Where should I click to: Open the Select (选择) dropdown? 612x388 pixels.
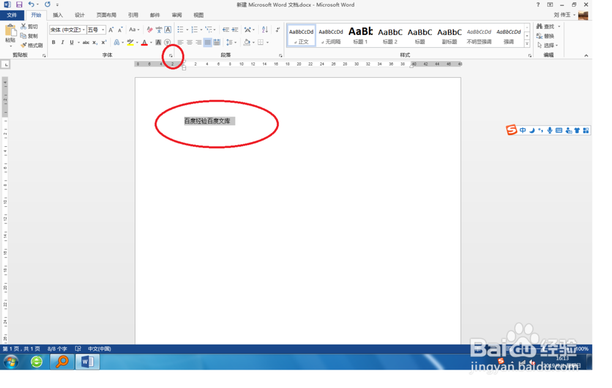(x=548, y=45)
